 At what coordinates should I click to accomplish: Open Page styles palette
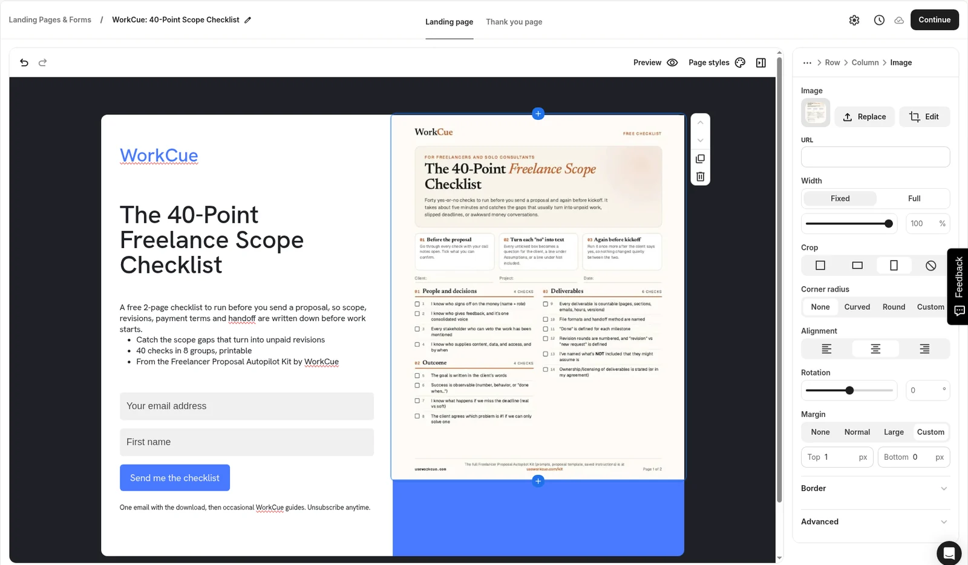717,62
